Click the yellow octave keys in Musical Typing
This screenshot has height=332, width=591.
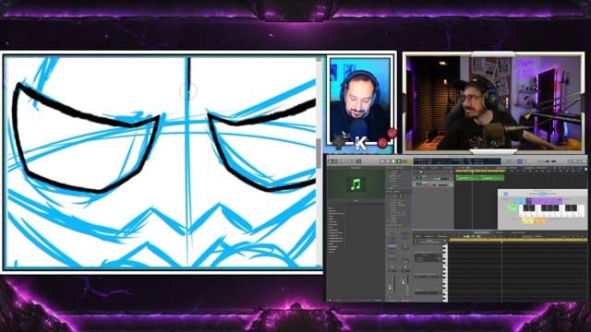(x=527, y=220)
